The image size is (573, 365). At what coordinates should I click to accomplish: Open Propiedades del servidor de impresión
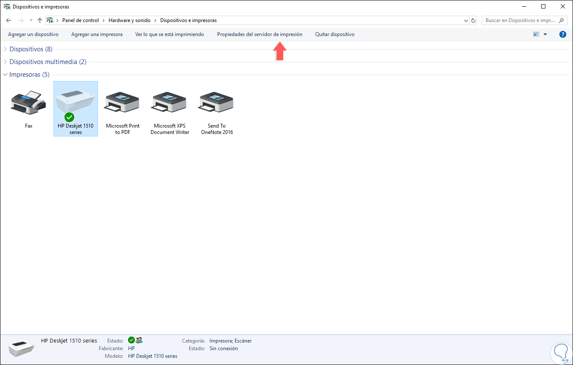pyautogui.click(x=260, y=34)
